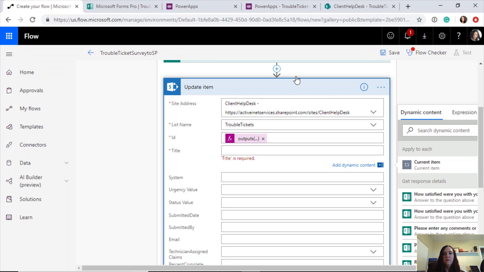Open the Site Address dropdown

(x=373, y=112)
